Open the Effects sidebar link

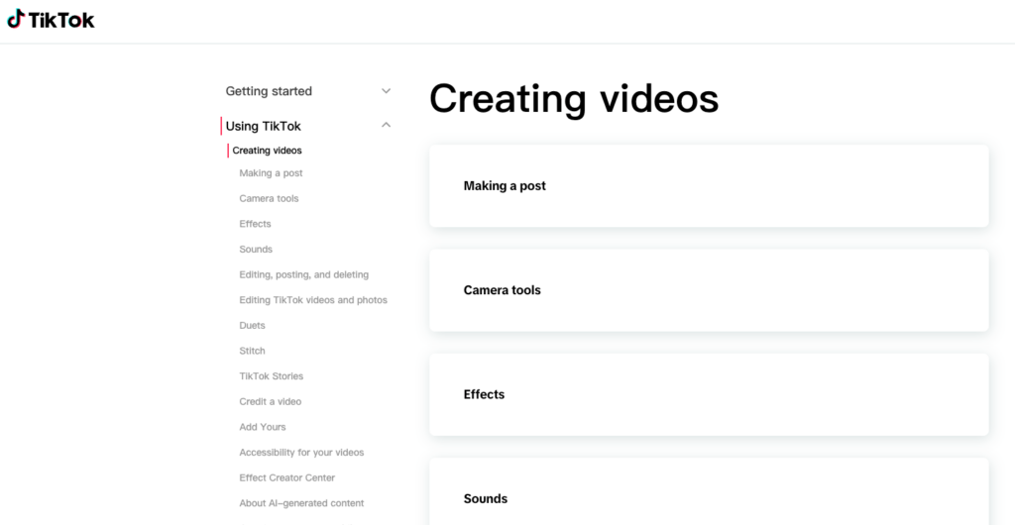click(x=255, y=224)
